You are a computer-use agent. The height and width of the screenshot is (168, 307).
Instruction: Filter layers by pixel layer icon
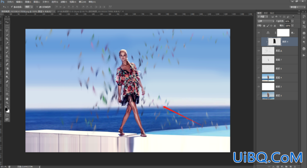point(273,17)
